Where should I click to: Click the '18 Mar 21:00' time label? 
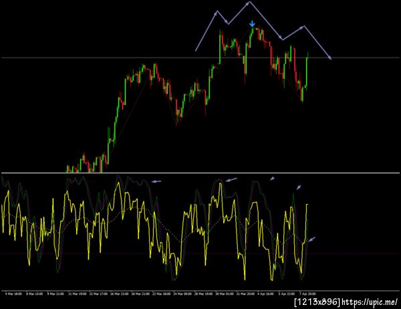(140, 294)
